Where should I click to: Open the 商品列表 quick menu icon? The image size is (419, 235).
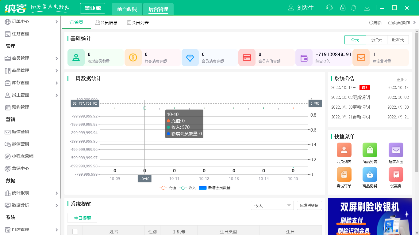tap(370, 150)
